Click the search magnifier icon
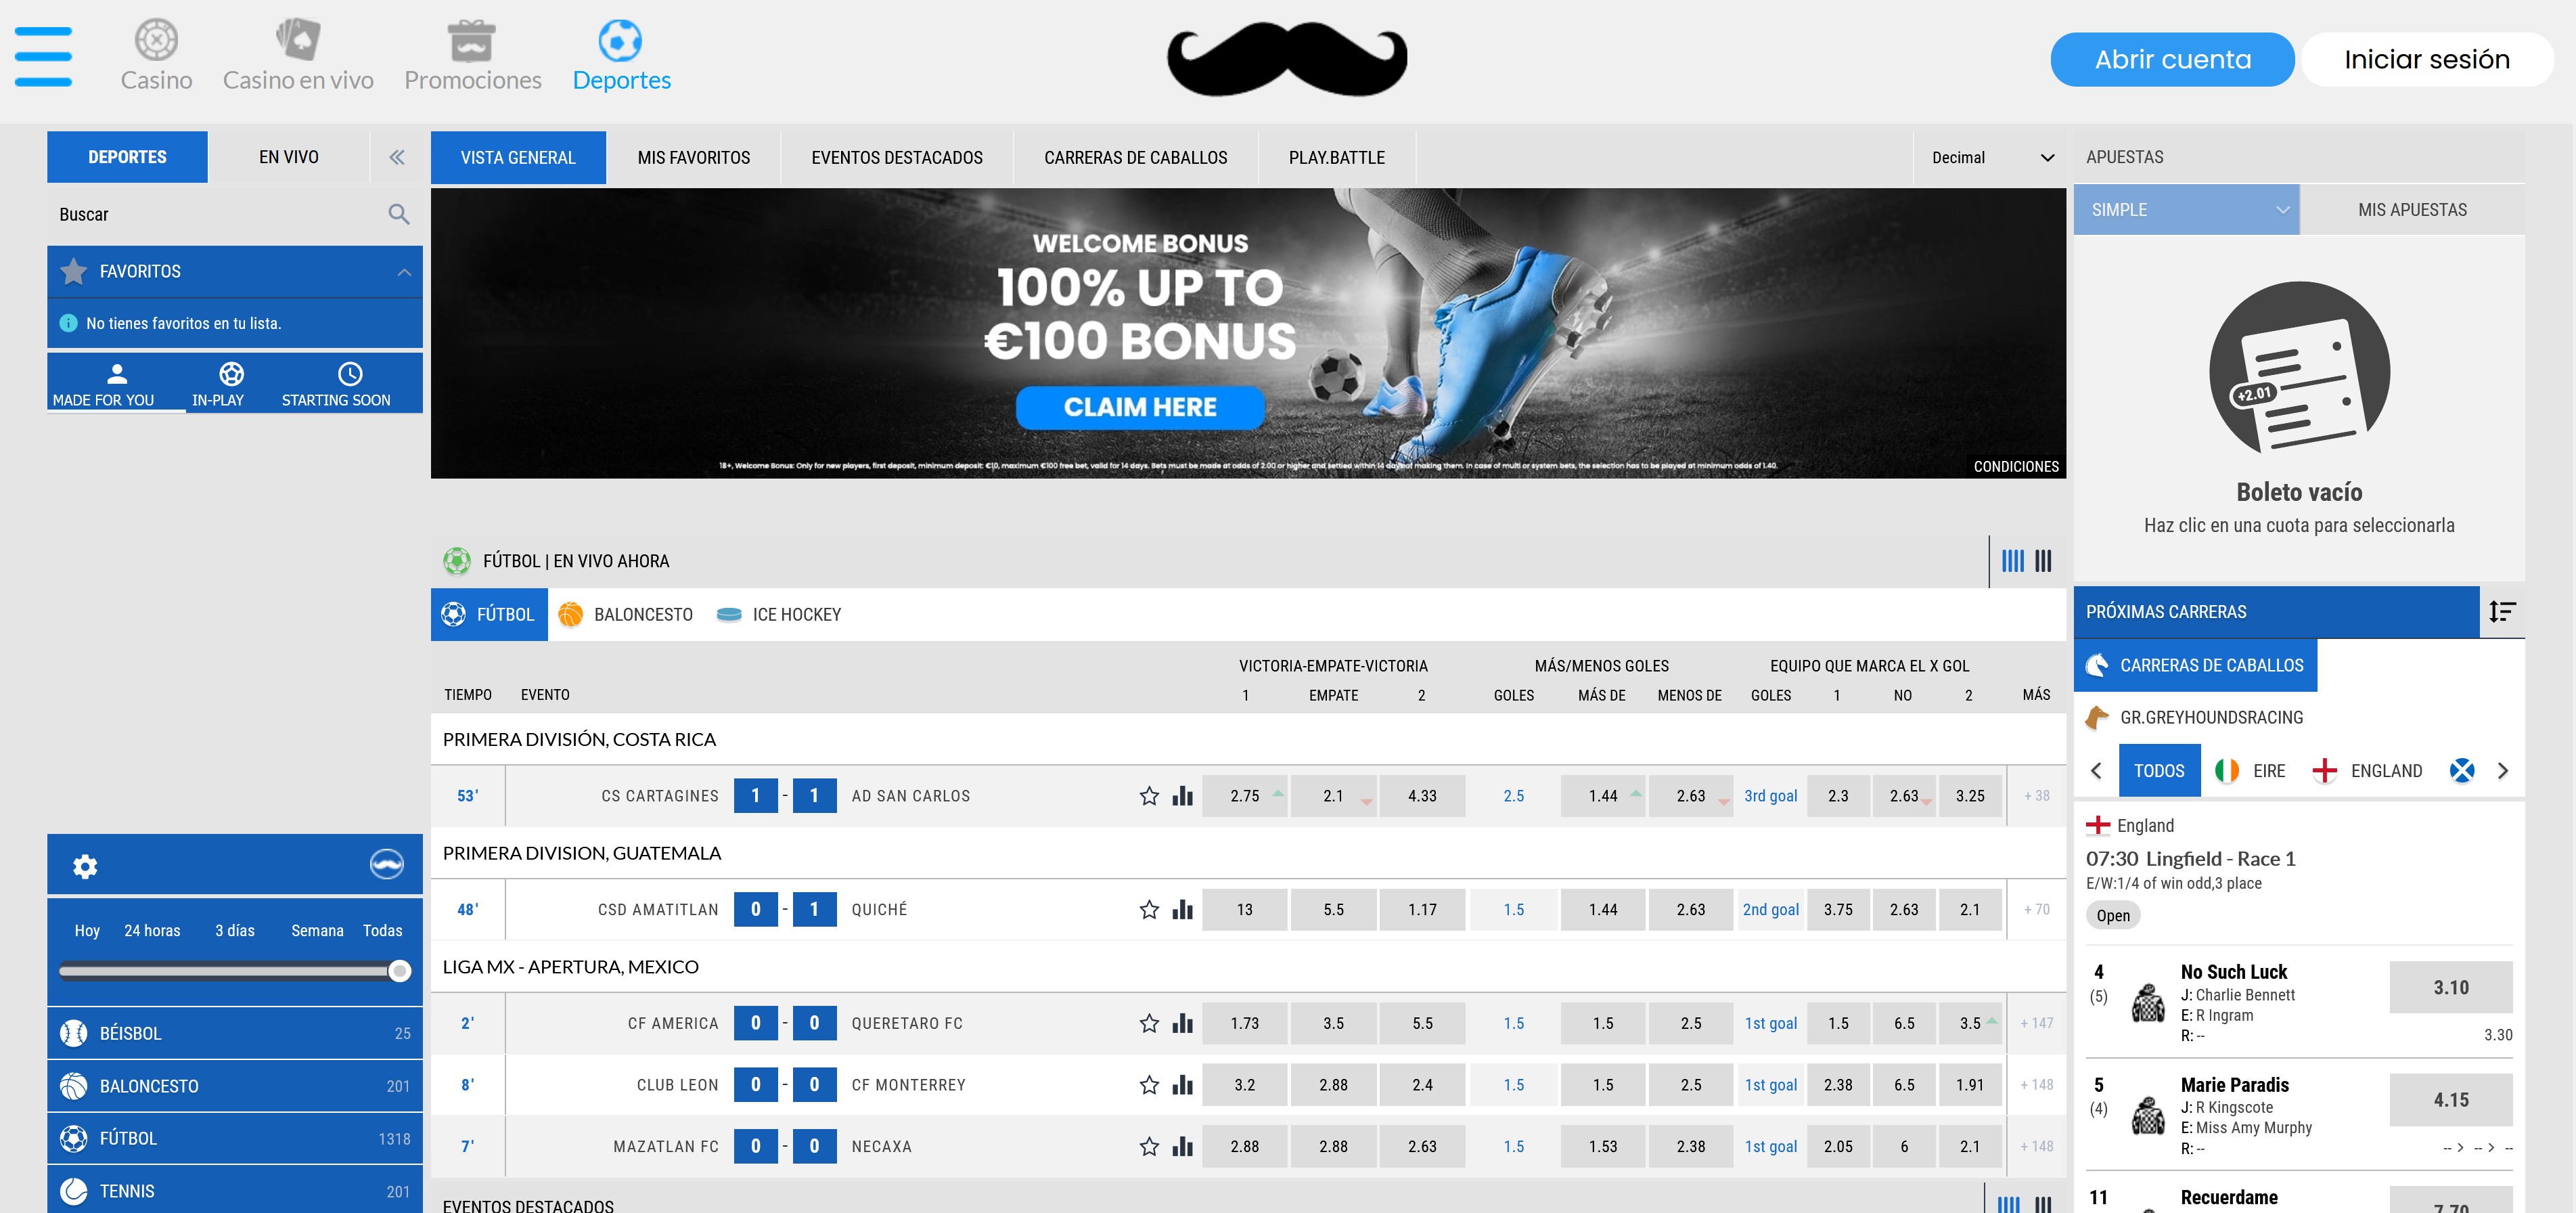This screenshot has height=1213, width=2576. tap(398, 214)
